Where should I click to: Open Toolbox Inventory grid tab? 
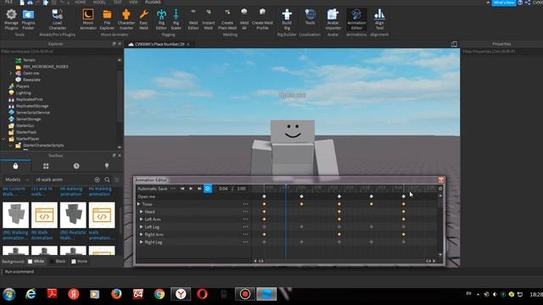46,166
